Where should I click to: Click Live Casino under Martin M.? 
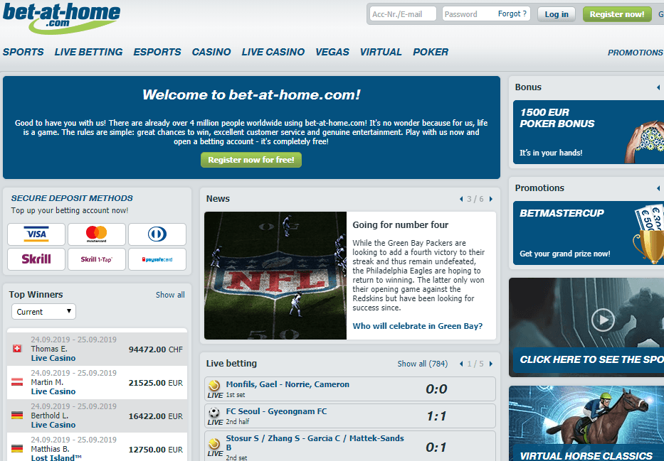53,391
